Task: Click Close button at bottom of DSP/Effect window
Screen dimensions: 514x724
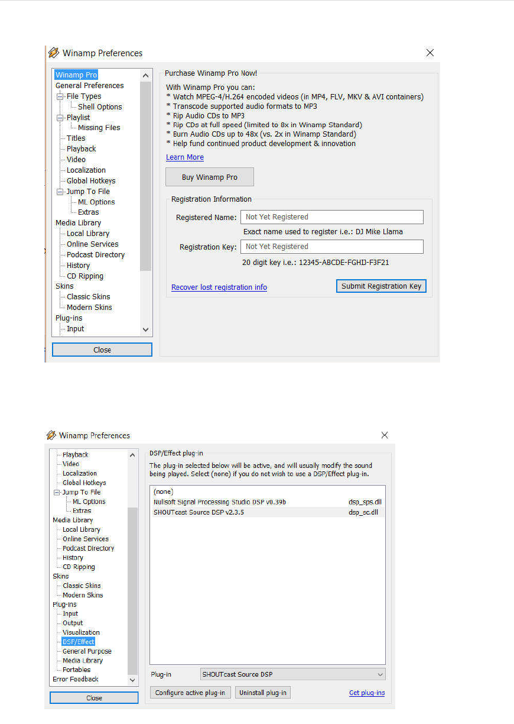Action: point(94,698)
